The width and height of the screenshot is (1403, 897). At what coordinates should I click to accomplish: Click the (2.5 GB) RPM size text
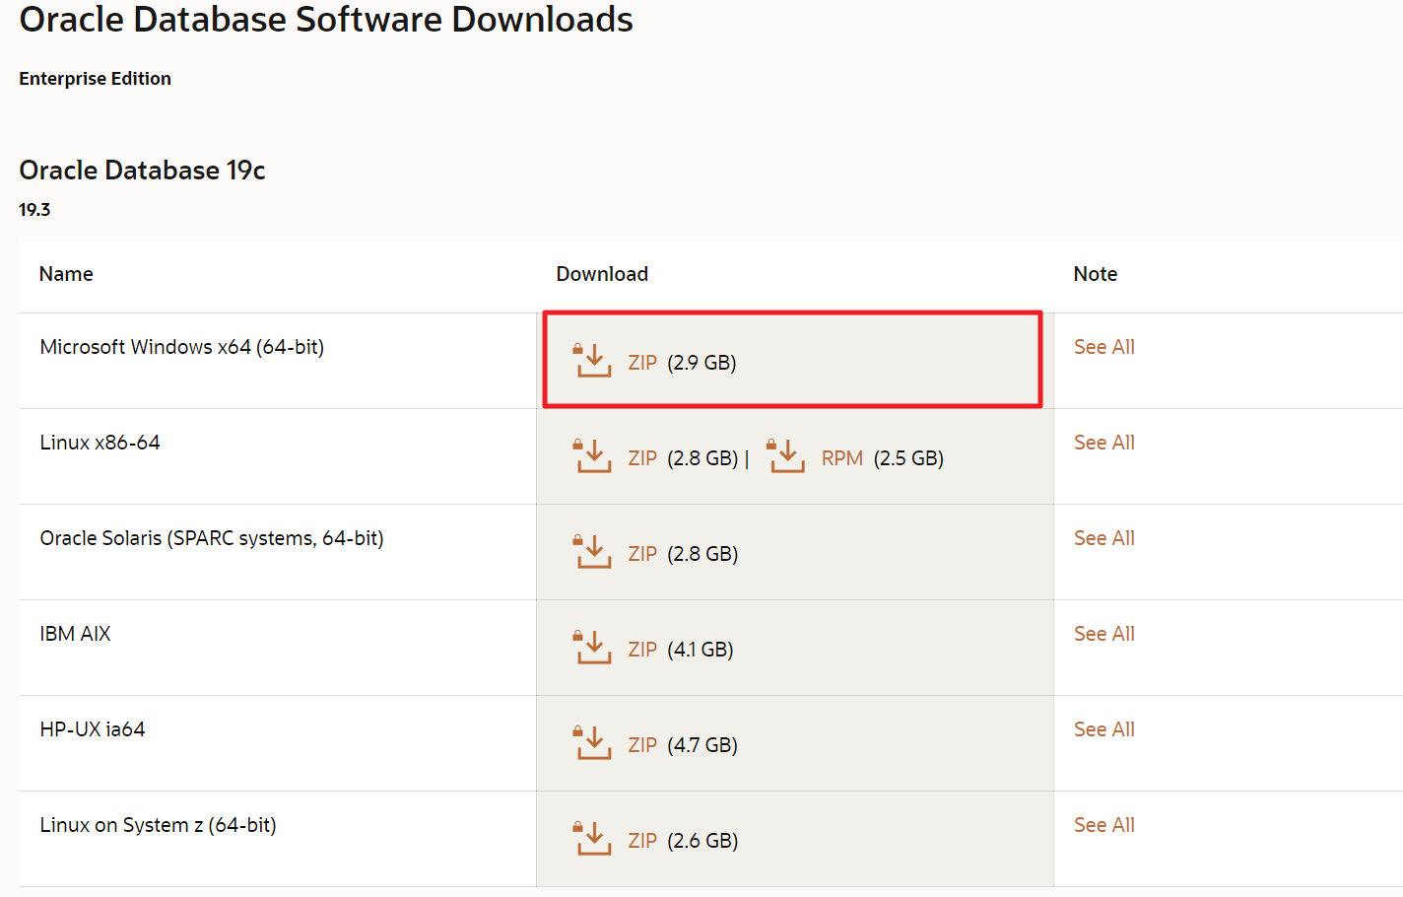pos(908,458)
